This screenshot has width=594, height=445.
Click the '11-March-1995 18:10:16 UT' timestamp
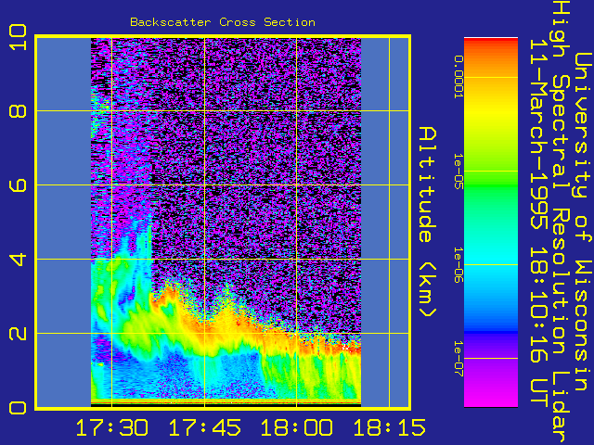(x=539, y=222)
